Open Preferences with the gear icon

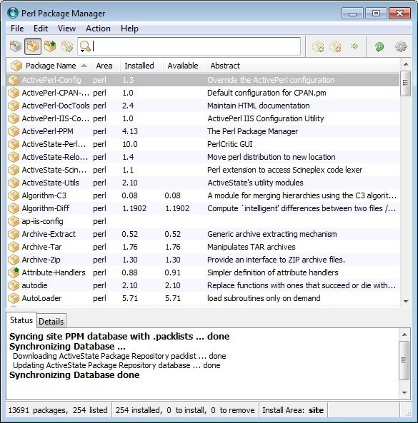click(401, 46)
